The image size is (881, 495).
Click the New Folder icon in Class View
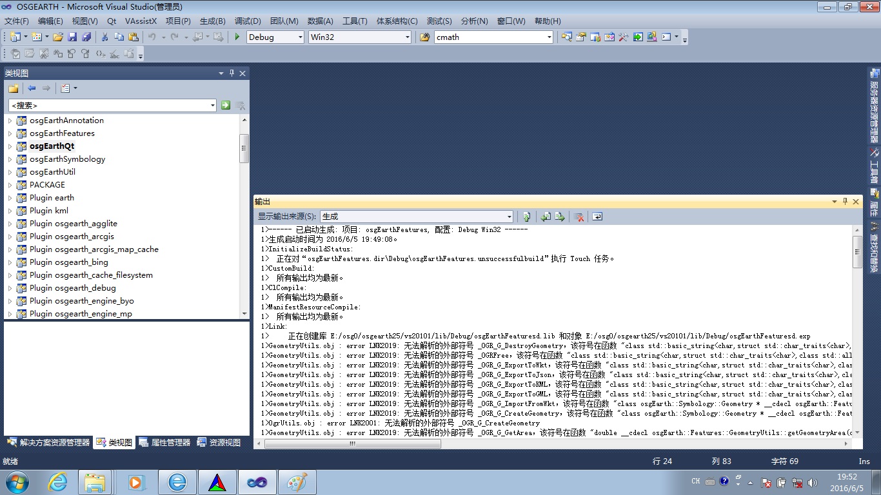tap(13, 88)
